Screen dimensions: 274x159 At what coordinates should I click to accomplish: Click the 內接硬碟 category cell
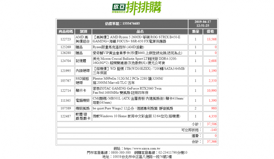pos(83,71)
